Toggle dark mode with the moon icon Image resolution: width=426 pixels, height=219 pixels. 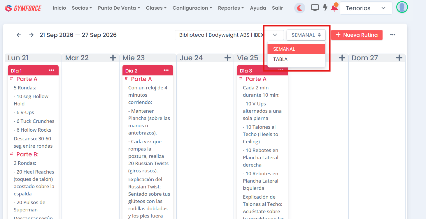coord(300,8)
